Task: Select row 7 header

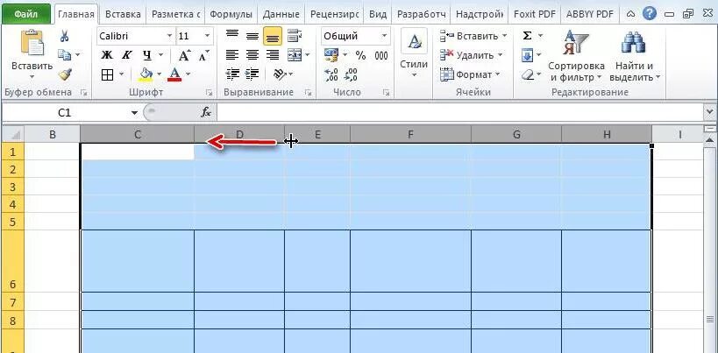Action: click(12, 302)
